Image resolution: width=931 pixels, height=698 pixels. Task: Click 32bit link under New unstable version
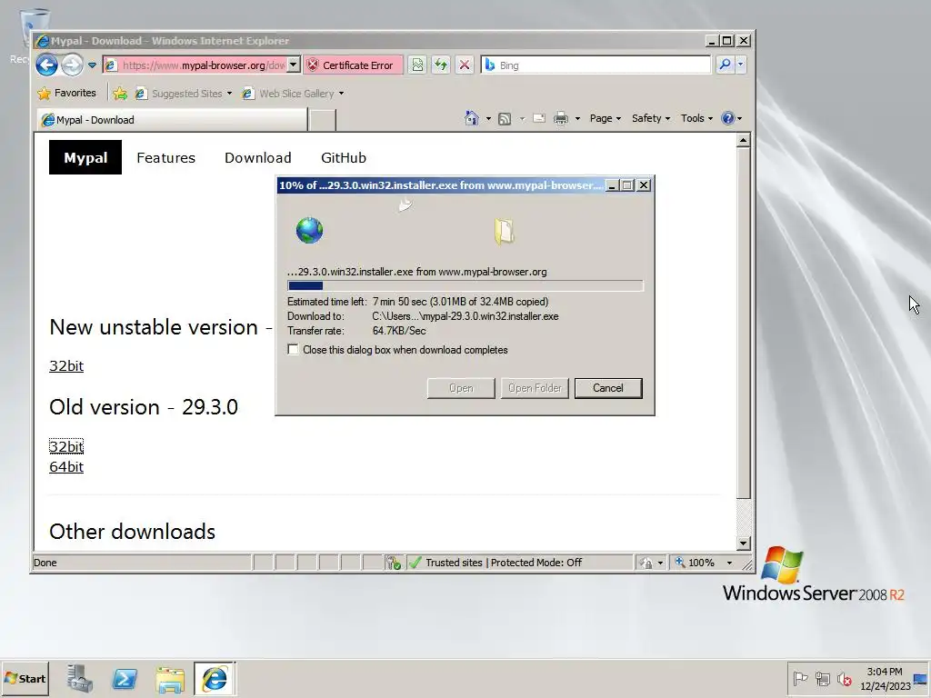(x=66, y=365)
